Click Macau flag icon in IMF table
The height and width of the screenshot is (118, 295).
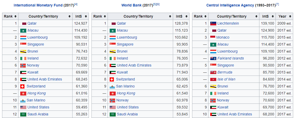click(x=23, y=31)
